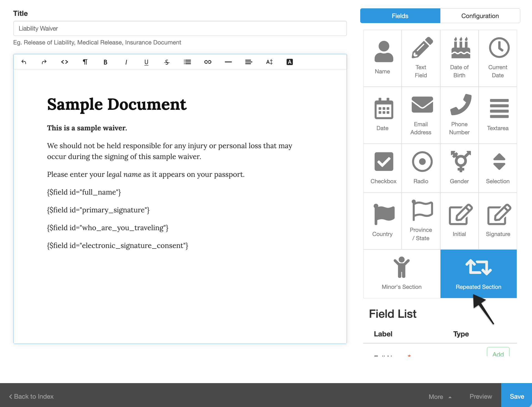The width and height of the screenshot is (532, 407).
Task: Undo the last edit in the toolbar
Action: click(x=24, y=62)
